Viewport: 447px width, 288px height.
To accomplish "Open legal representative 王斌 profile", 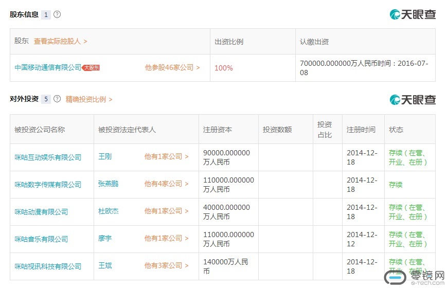I will [105, 265].
